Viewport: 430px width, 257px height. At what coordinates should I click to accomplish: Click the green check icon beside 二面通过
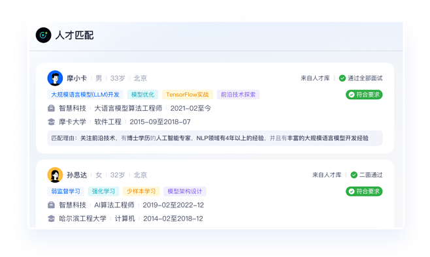point(354,175)
